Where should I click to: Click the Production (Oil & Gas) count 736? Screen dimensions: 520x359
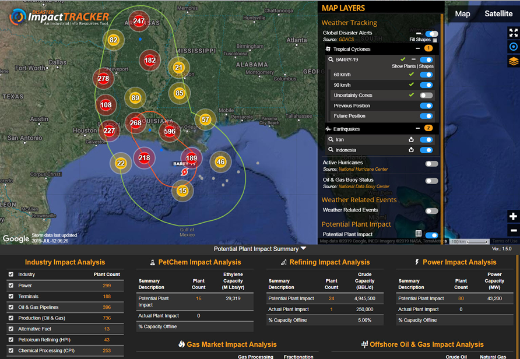click(x=107, y=318)
